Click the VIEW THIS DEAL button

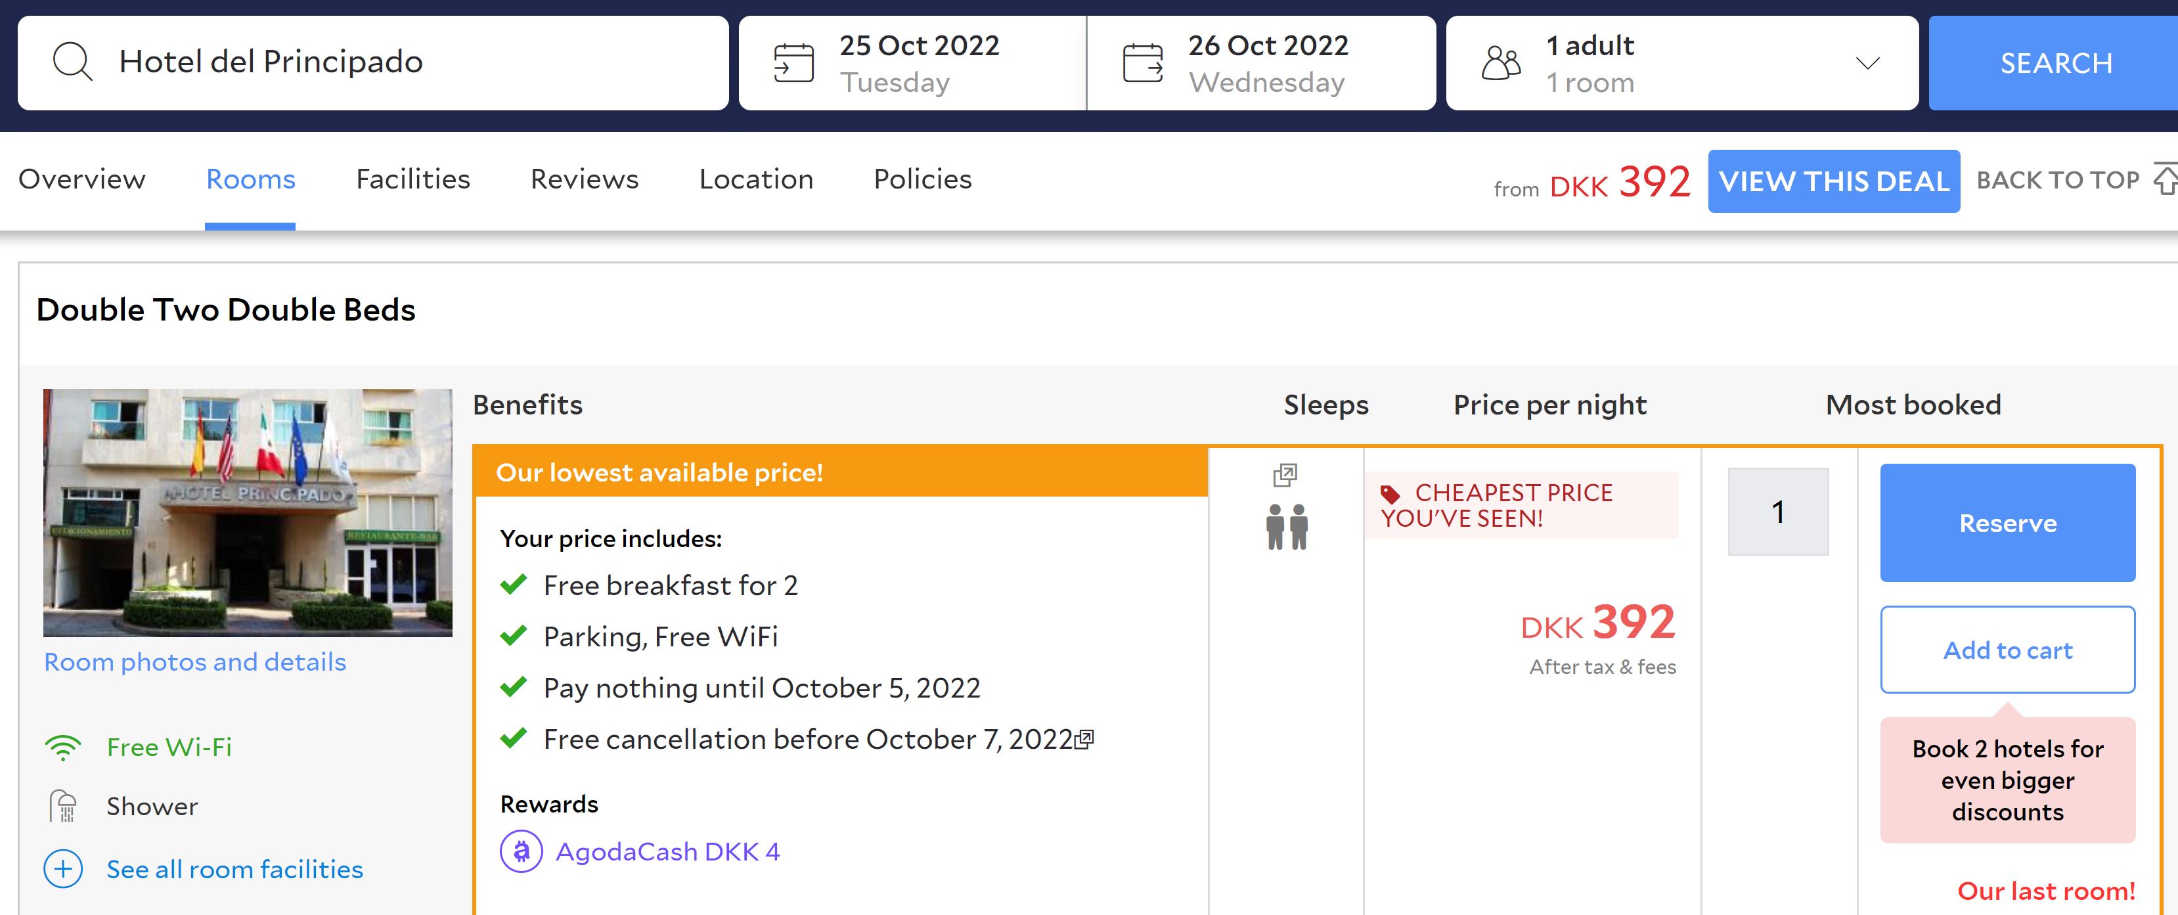[1833, 179]
